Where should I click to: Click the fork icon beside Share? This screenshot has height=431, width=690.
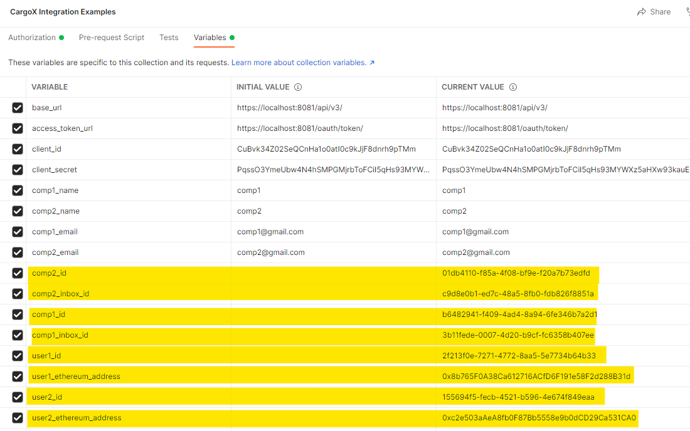(687, 12)
